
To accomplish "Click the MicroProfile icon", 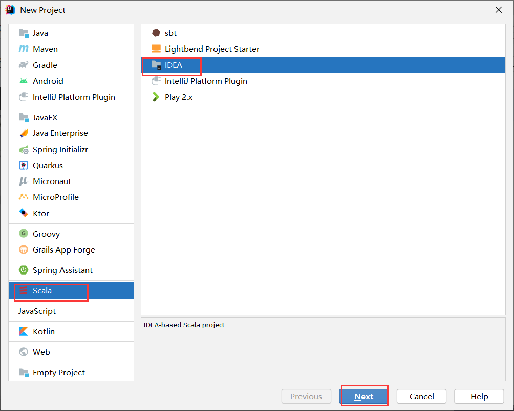I will pos(24,197).
